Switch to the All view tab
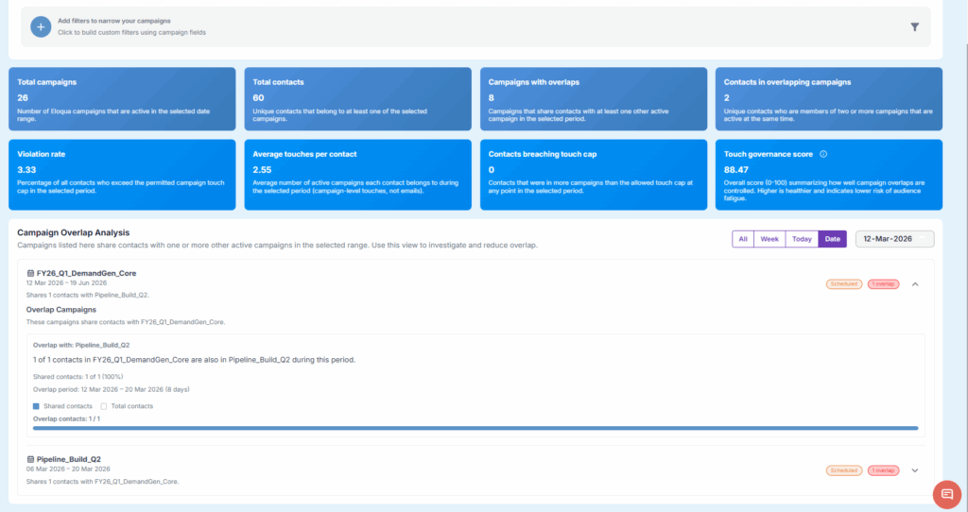The width and height of the screenshot is (968, 512). [x=743, y=239]
